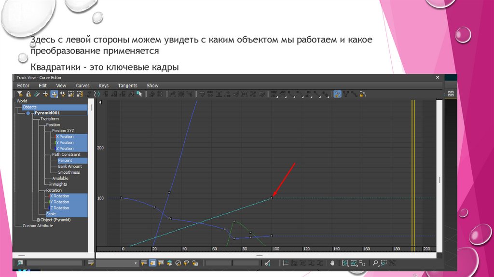This screenshot has width=494, height=277.
Task: Expand the Weights track
Action: click(50, 184)
